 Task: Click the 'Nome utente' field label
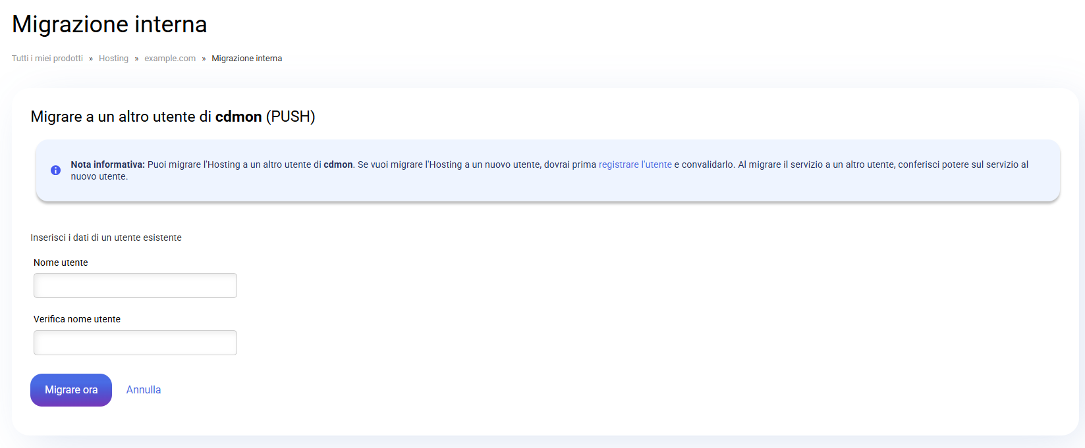(61, 262)
